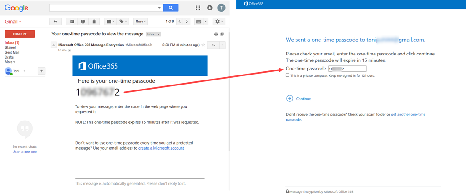466x196 pixels.
Task: Open the More actions dropdown in toolbar
Action: tap(141, 21)
